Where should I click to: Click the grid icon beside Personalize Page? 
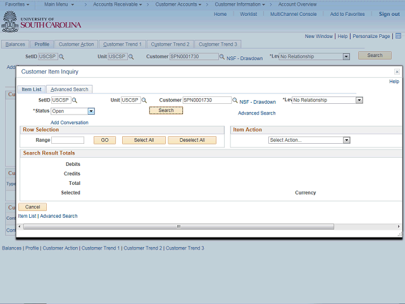398,36
